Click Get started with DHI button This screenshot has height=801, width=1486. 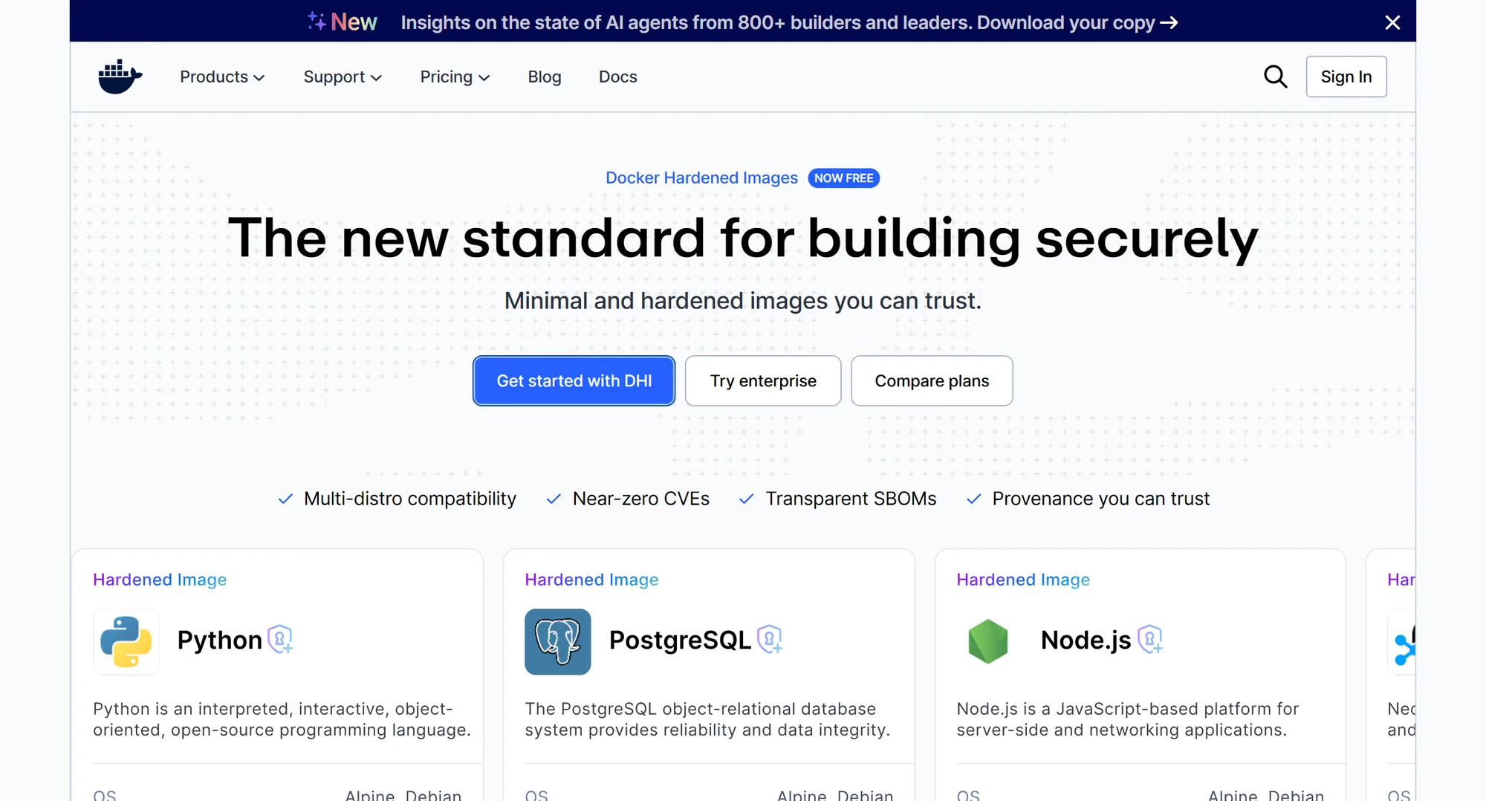574,380
